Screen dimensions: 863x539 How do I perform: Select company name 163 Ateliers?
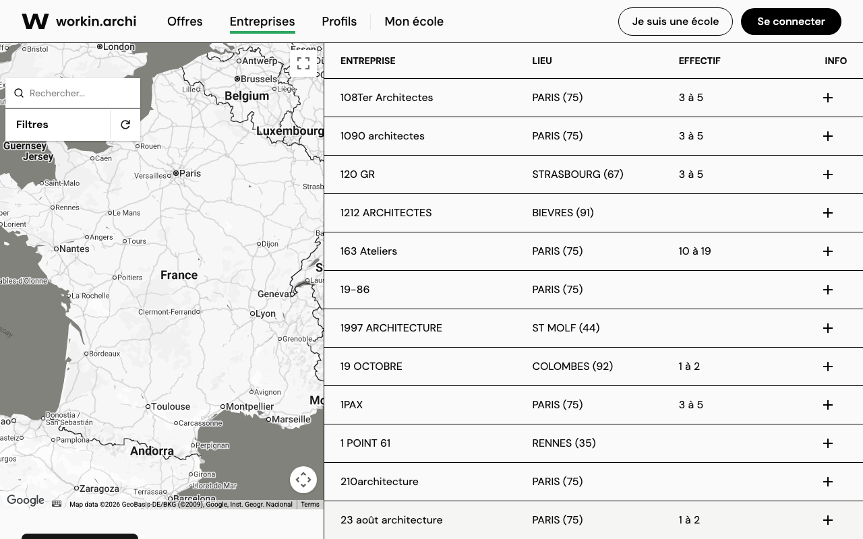coord(369,251)
